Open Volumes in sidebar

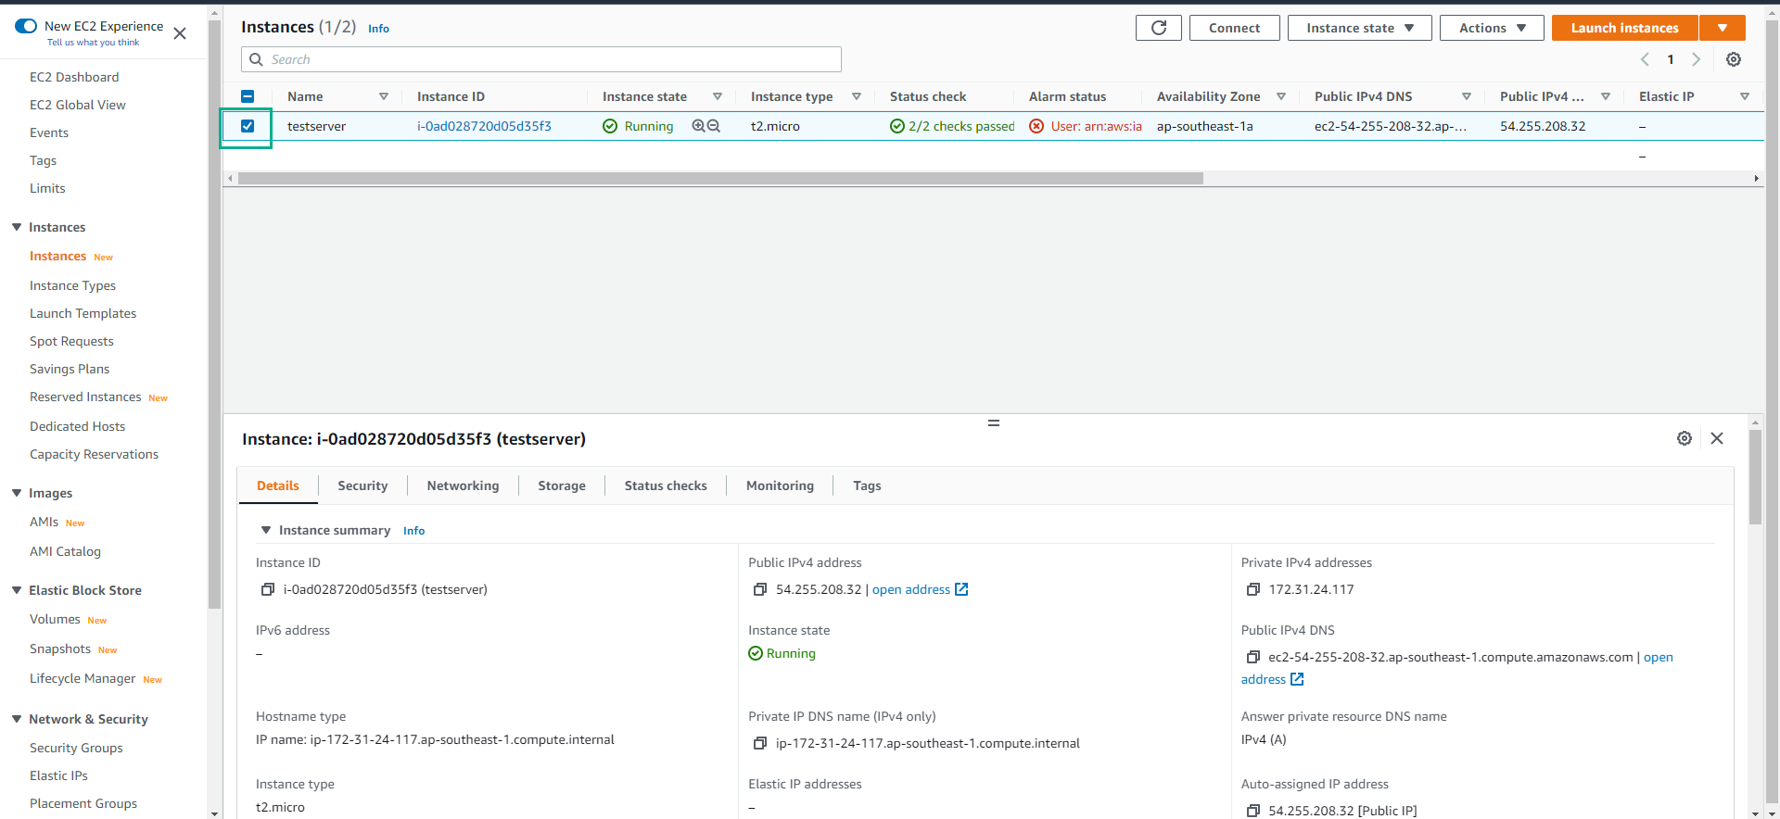(x=55, y=619)
